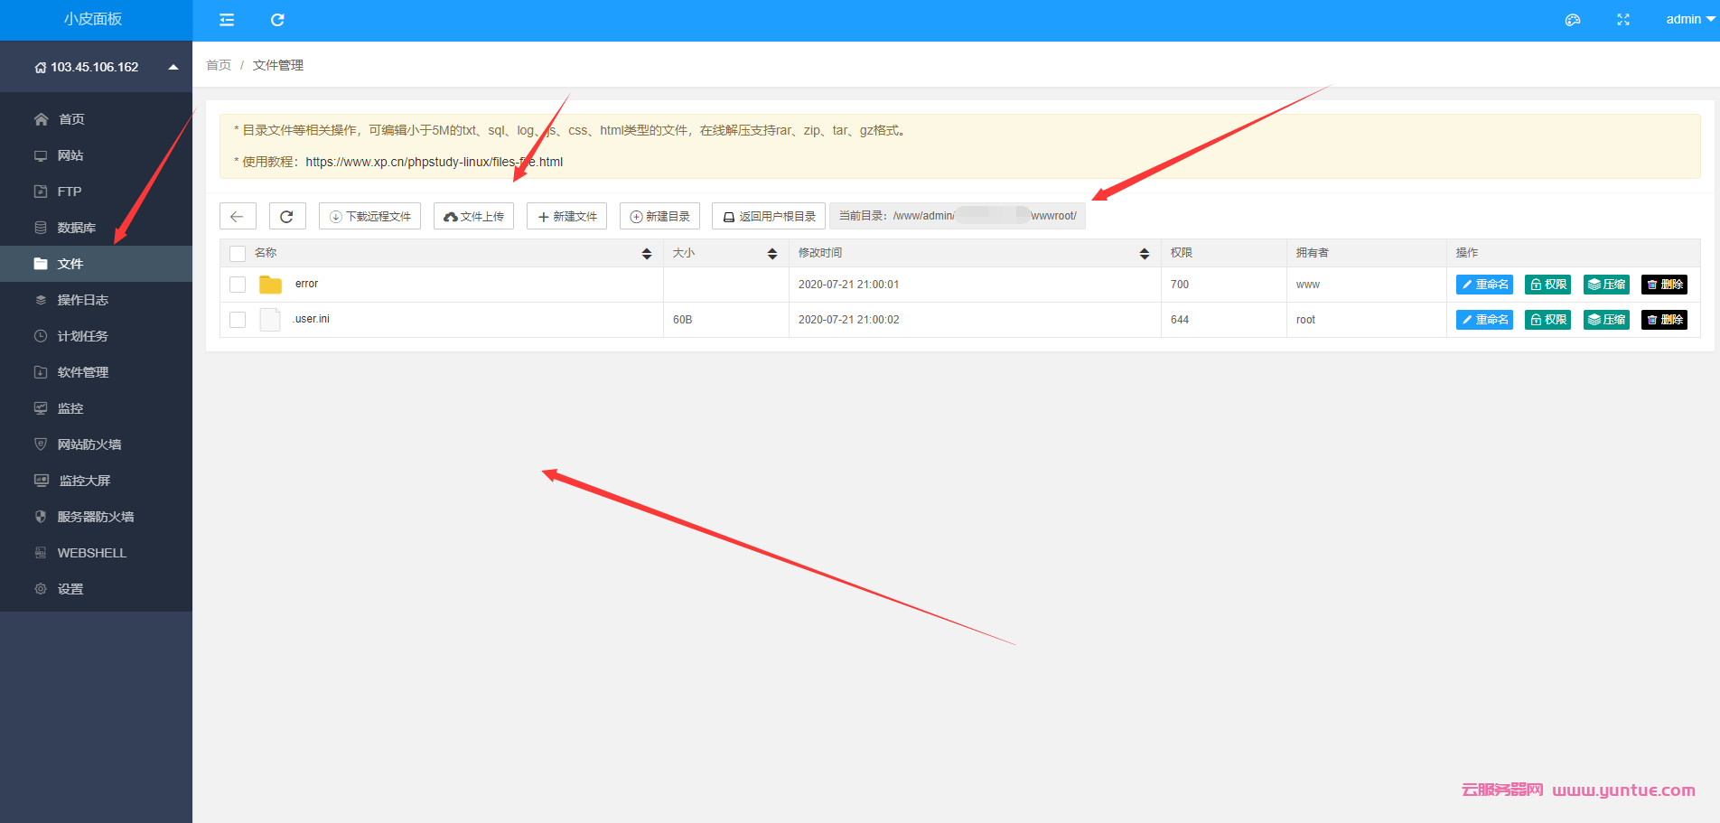The width and height of the screenshot is (1720, 823).
Task: Open the 数据库 sidebar menu
Action: pyautogui.click(x=77, y=228)
